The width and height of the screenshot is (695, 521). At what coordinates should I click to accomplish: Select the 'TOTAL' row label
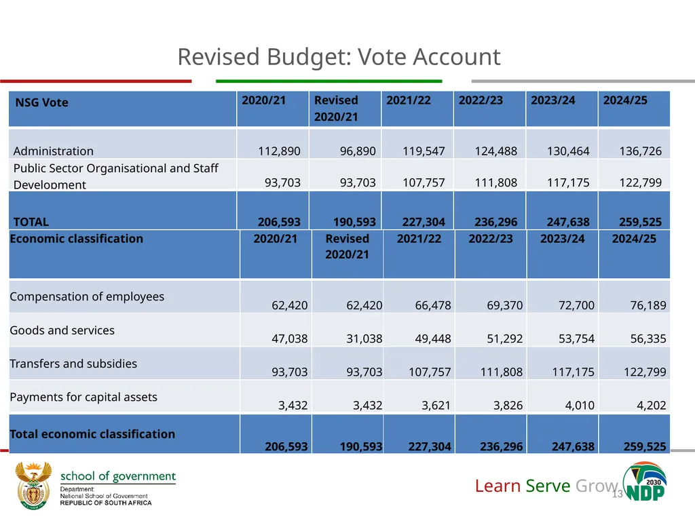coord(31,222)
